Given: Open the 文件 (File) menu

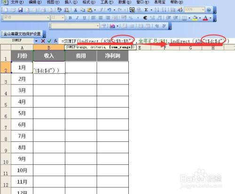Looking at the screenshot, I should [17, 2].
